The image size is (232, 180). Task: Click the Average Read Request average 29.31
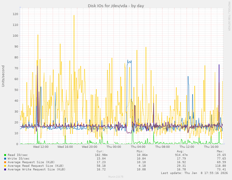tap(181, 166)
